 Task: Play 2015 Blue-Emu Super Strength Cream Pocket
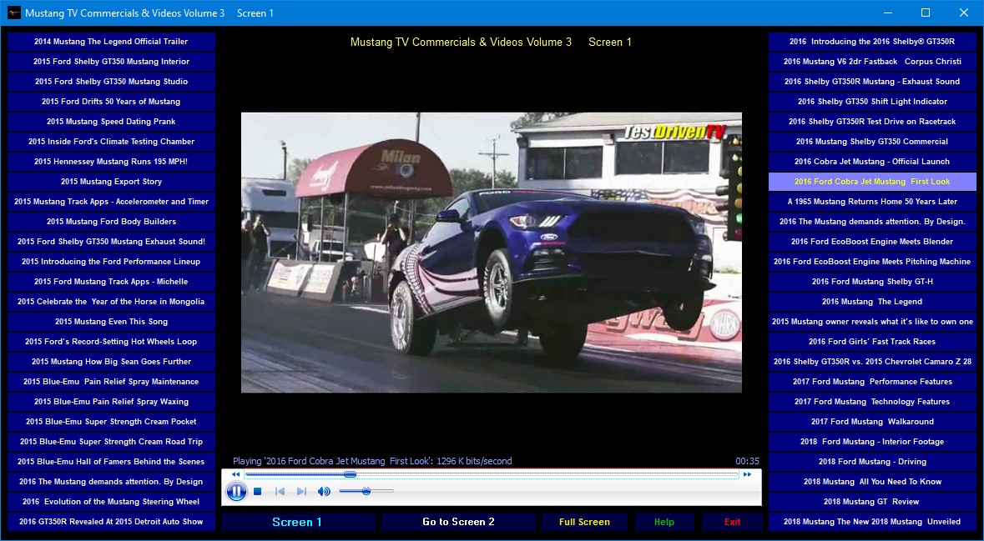tap(111, 422)
